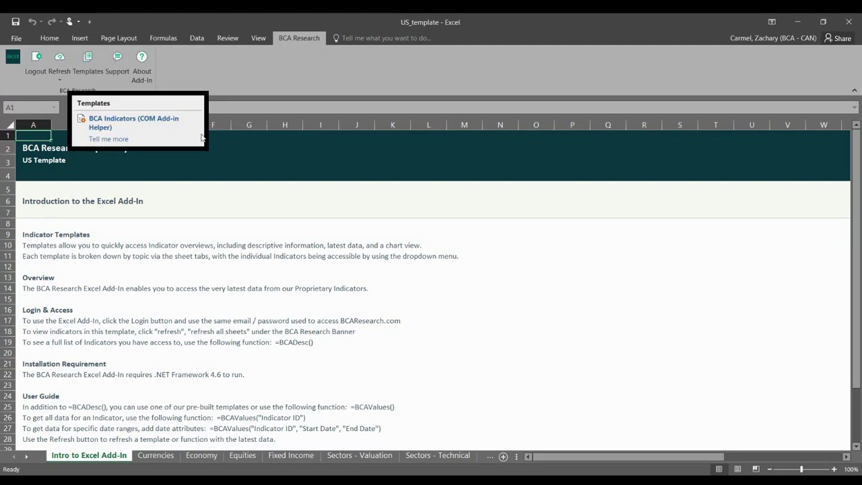Click the Tell me what you want field
862x485 pixels.
386,38
